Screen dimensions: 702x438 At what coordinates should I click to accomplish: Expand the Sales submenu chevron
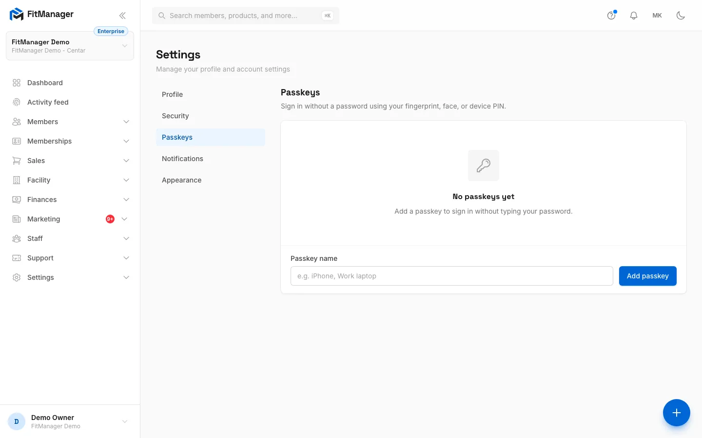126,161
